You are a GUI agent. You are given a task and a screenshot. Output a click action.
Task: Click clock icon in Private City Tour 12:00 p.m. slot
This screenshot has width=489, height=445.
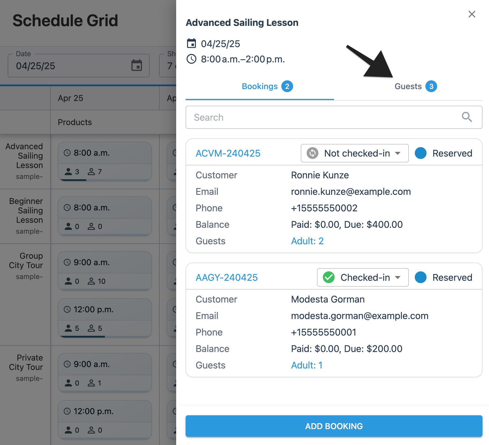pyautogui.click(x=67, y=411)
